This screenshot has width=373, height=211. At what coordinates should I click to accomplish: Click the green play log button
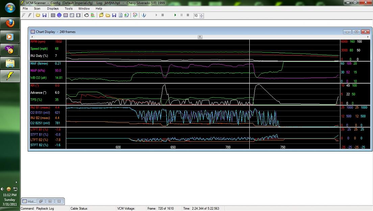pyautogui.click(x=175, y=15)
